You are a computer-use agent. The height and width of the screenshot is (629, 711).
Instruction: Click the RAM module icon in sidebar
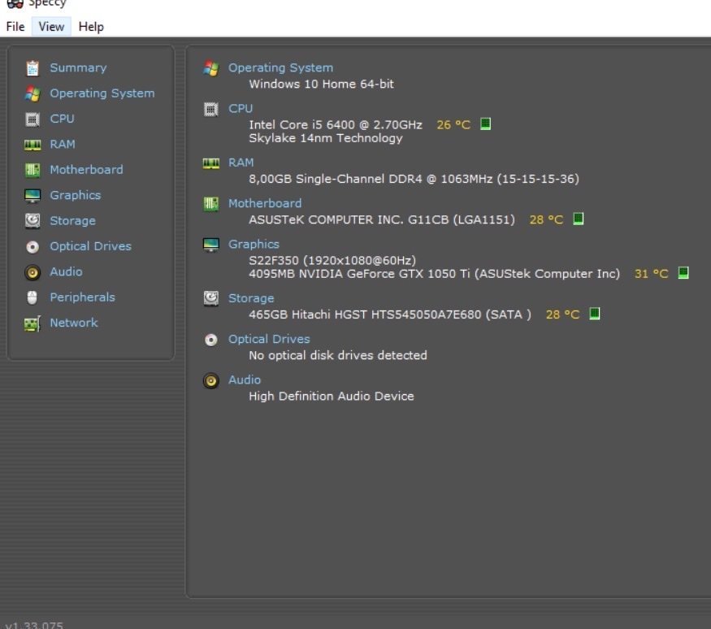[33, 145]
